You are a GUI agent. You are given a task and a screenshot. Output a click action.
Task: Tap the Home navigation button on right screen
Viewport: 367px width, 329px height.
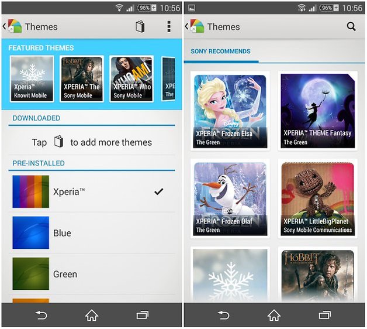(x=274, y=316)
